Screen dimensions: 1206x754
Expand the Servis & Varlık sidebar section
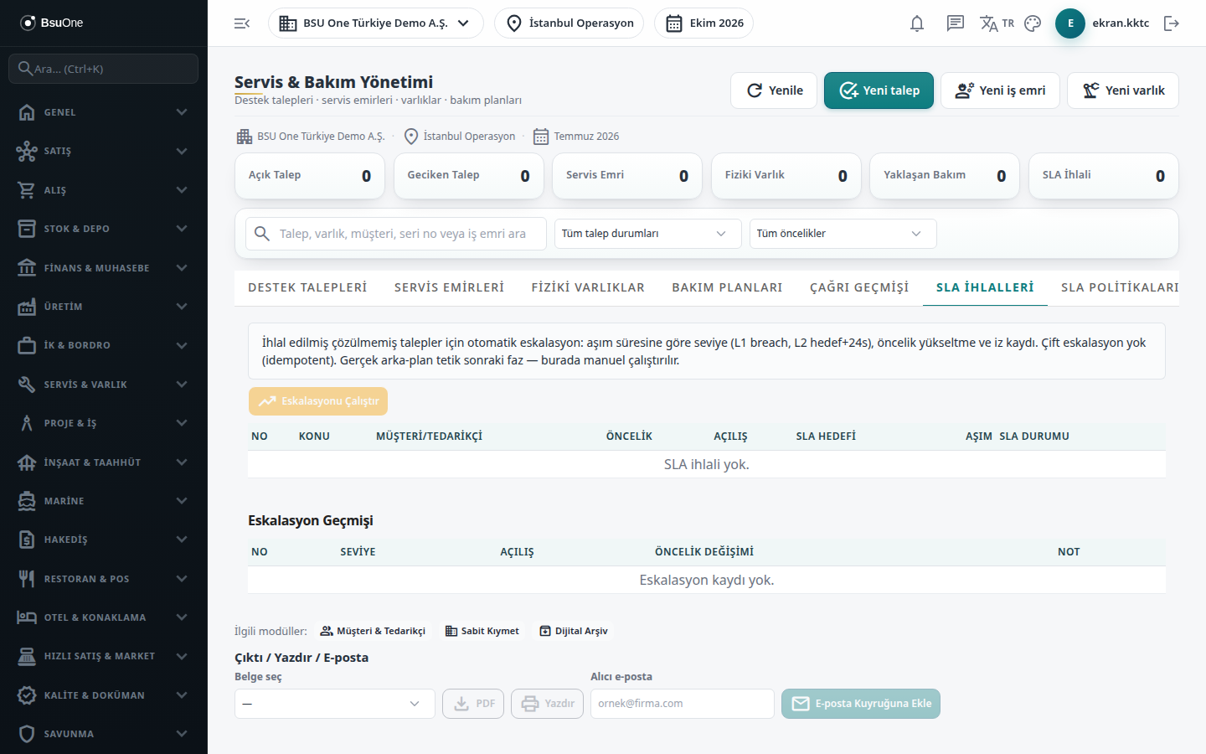coord(104,385)
